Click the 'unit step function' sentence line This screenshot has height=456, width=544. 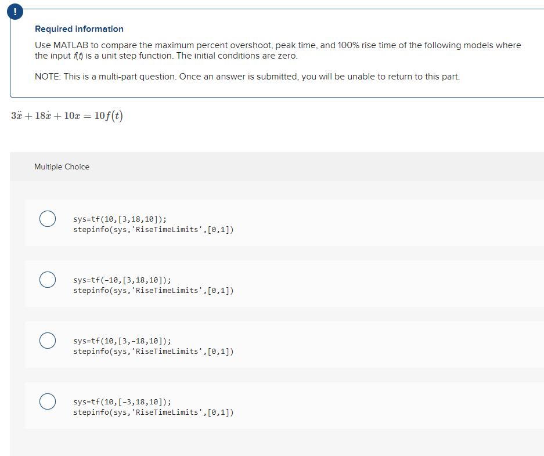click(166, 56)
